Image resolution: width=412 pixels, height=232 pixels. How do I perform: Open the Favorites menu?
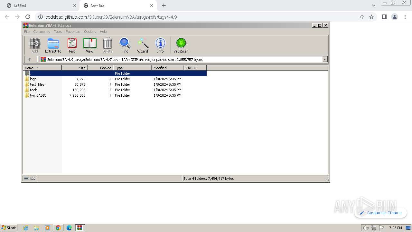click(73, 32)
